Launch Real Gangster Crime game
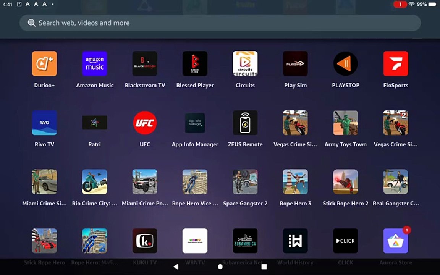This screenshot has width=440, height=275. coord(396,182)
